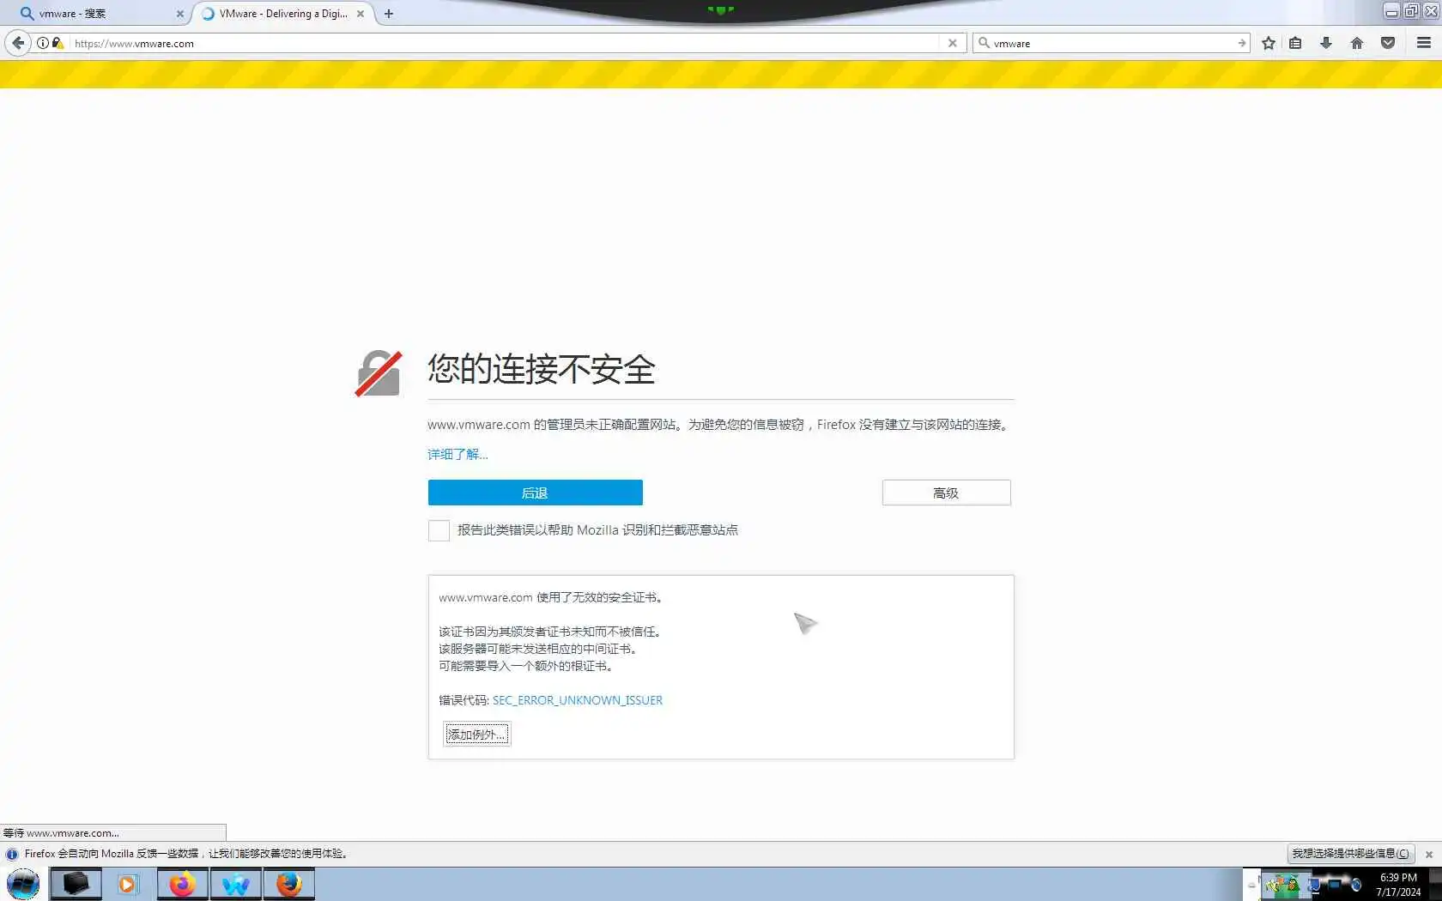Click the volume icon in system tray

point(1356,885)
